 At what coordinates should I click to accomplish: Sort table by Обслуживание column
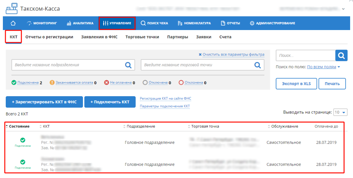point(283,127)
